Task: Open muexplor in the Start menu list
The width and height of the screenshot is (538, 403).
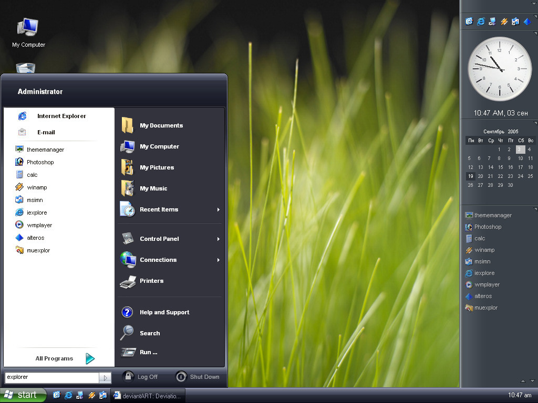Action: click(33, 250)
